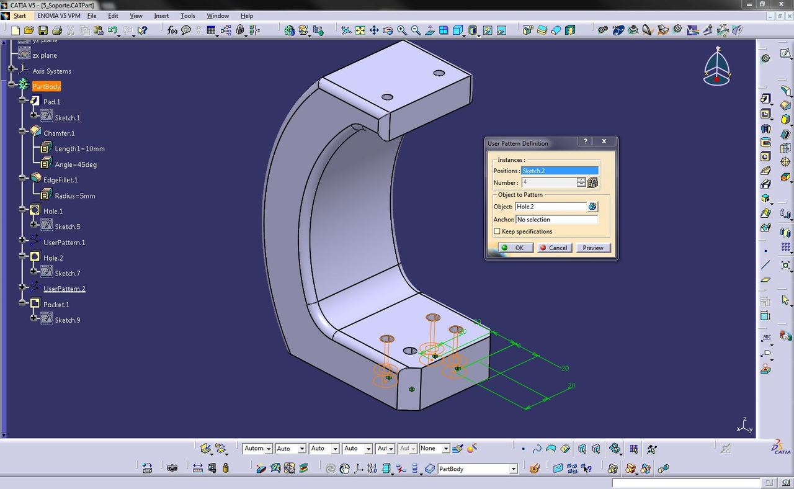Click the Anchor field No selection
This screenshot has height=489, width=794.
point(556,220)
